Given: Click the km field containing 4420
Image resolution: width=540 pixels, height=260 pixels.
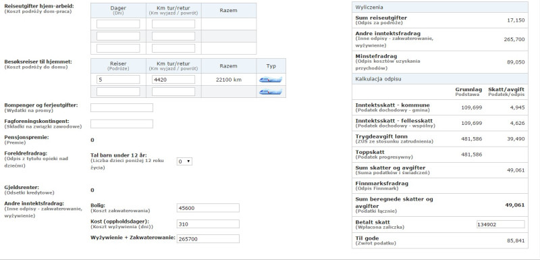Looking at the screenshot, I should pos(173,80).
